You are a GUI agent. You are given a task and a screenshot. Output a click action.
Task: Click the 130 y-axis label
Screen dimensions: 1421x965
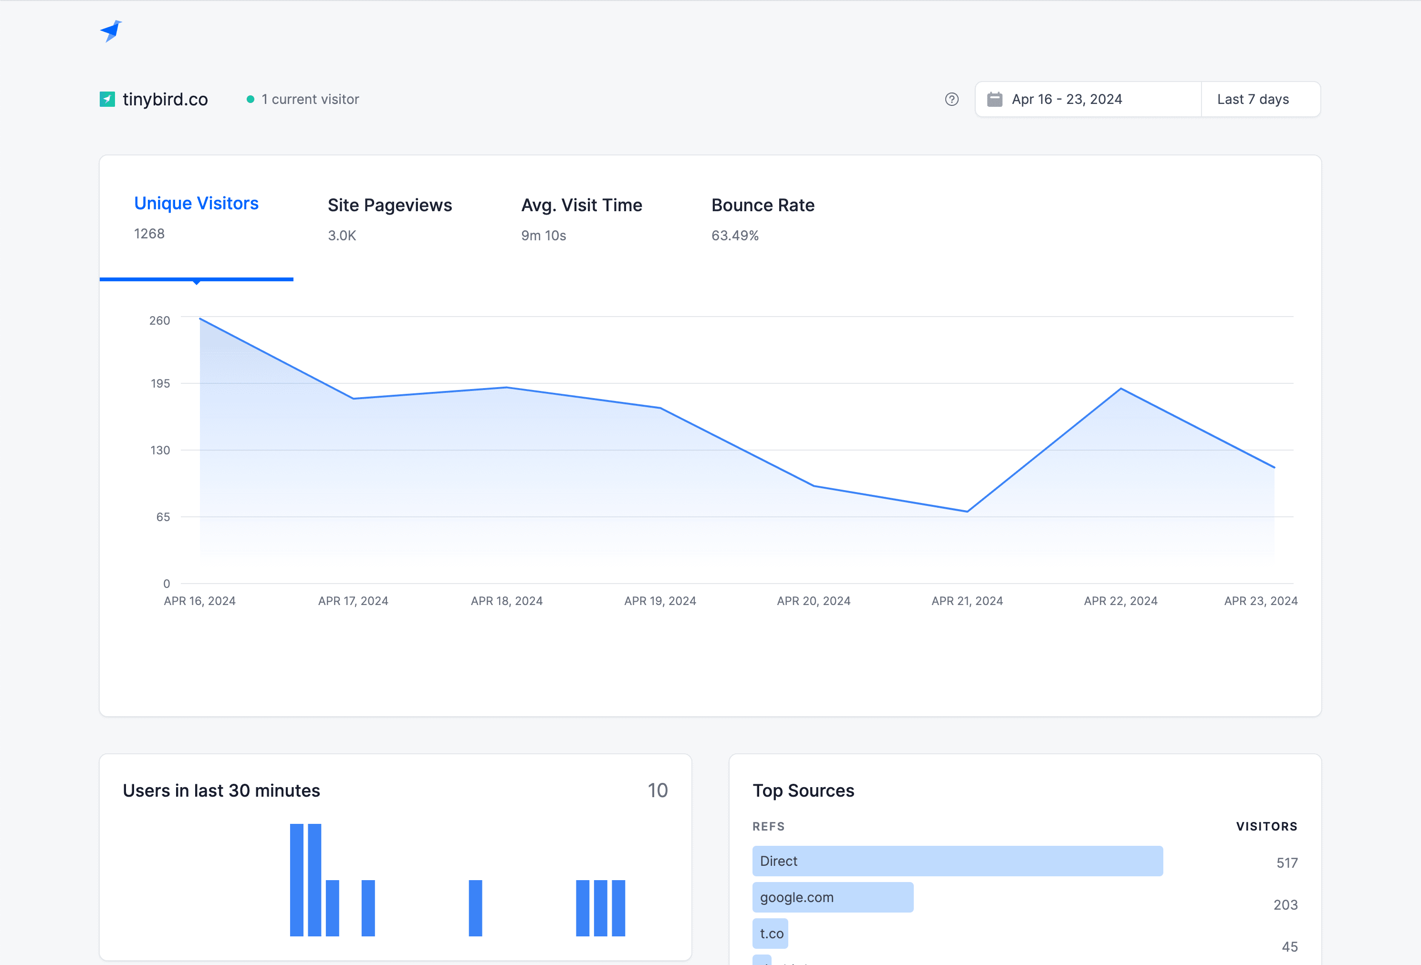[160, 450]
